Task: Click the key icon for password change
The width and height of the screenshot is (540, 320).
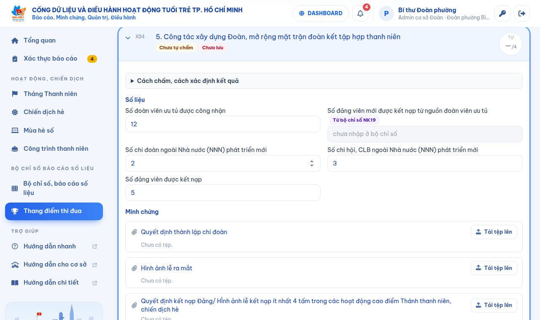Action: (x=502, y=13)
